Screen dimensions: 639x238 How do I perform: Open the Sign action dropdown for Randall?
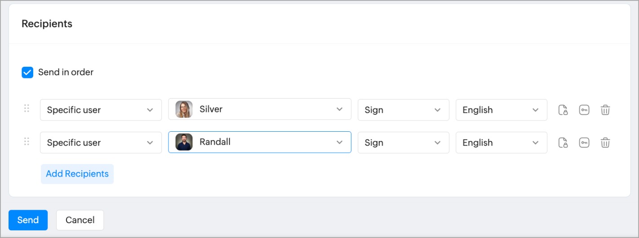click(403, 143)
